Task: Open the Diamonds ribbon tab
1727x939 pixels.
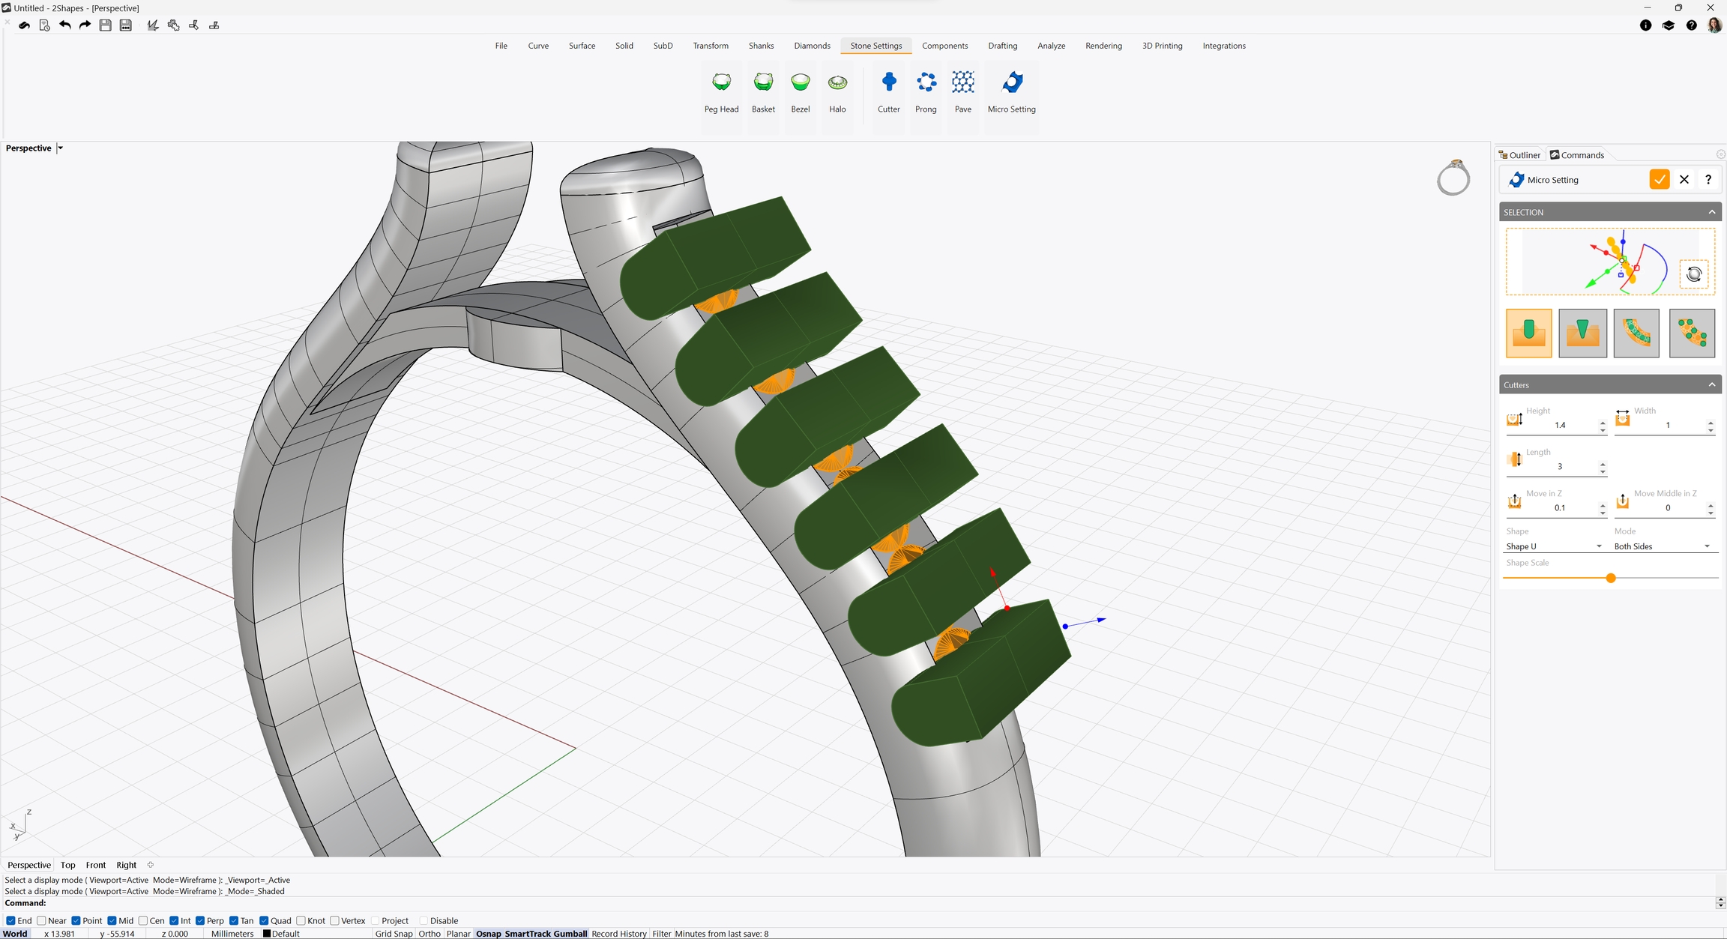Action: coord(812,46)
